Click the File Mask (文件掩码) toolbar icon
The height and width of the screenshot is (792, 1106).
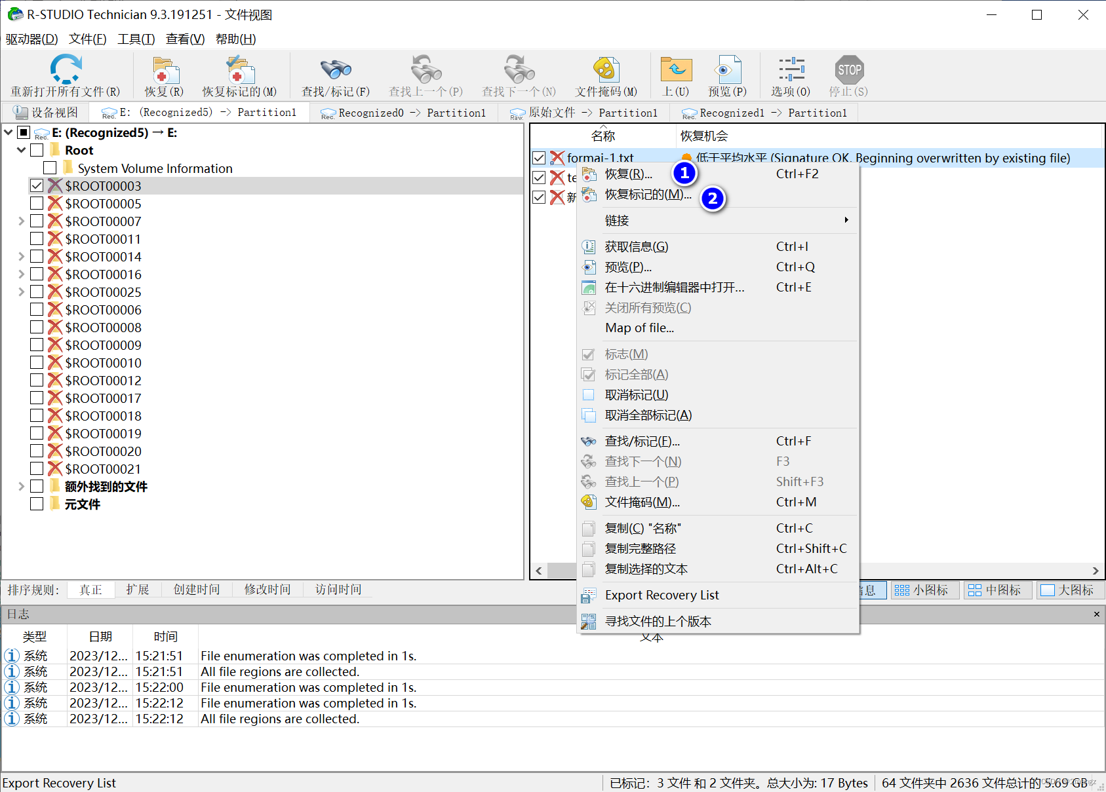pos(606,69)
